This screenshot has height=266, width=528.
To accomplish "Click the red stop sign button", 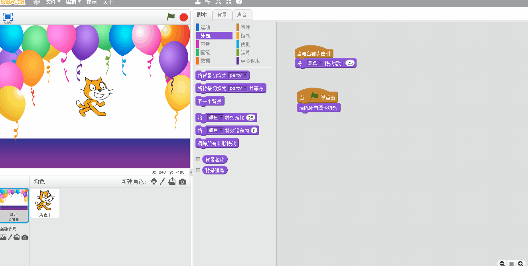I will tap(183, 17).
